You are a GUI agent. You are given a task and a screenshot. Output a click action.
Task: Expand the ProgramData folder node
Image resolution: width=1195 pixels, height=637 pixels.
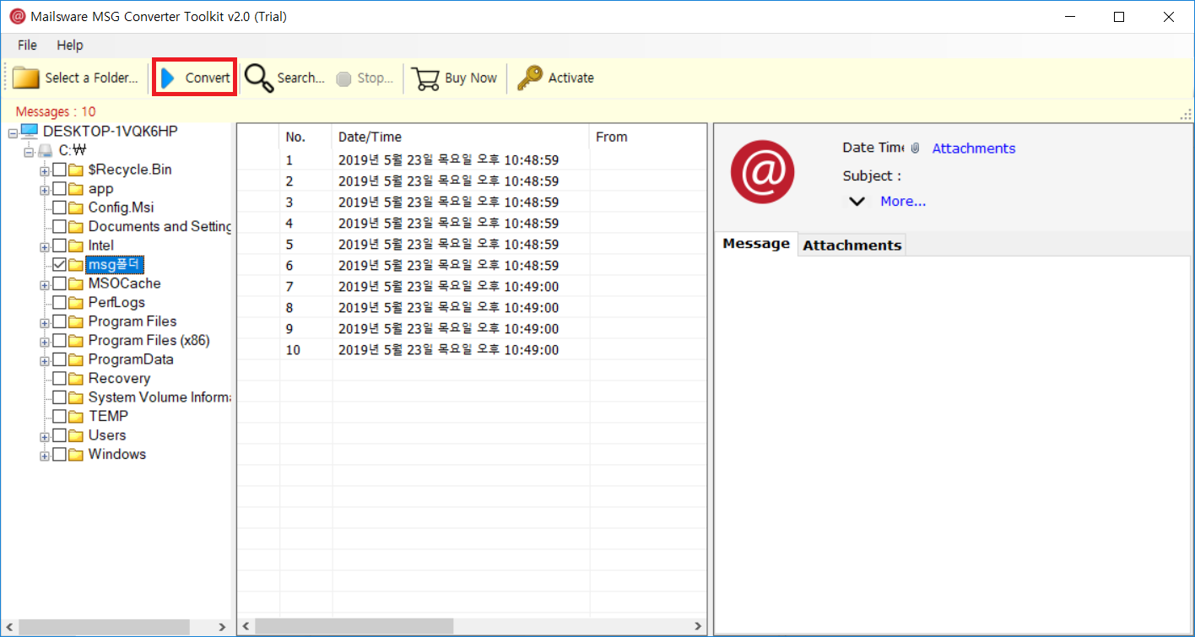coord(45,359)
